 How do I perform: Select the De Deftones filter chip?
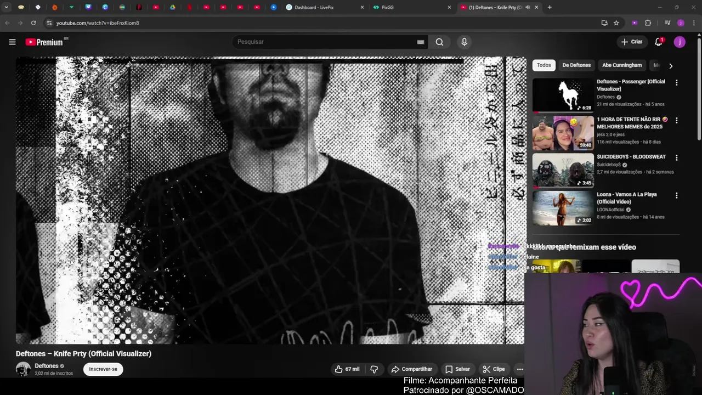(x=576, y=65)
